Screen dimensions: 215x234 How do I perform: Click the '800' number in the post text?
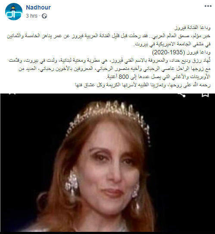[124, 77]
